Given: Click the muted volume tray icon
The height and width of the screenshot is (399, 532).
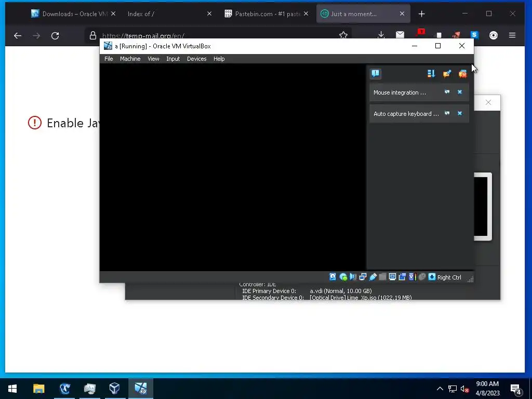Looking at the screenshot, I should pyautogui.click(x=464, y=389).
